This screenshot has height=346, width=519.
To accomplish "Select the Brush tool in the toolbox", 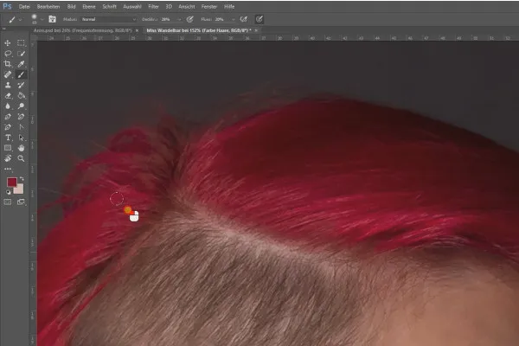I will (21, 74).
